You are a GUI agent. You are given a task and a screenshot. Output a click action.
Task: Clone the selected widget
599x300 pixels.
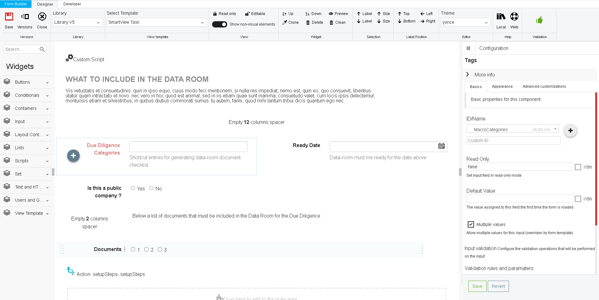[x=291, y=22]
